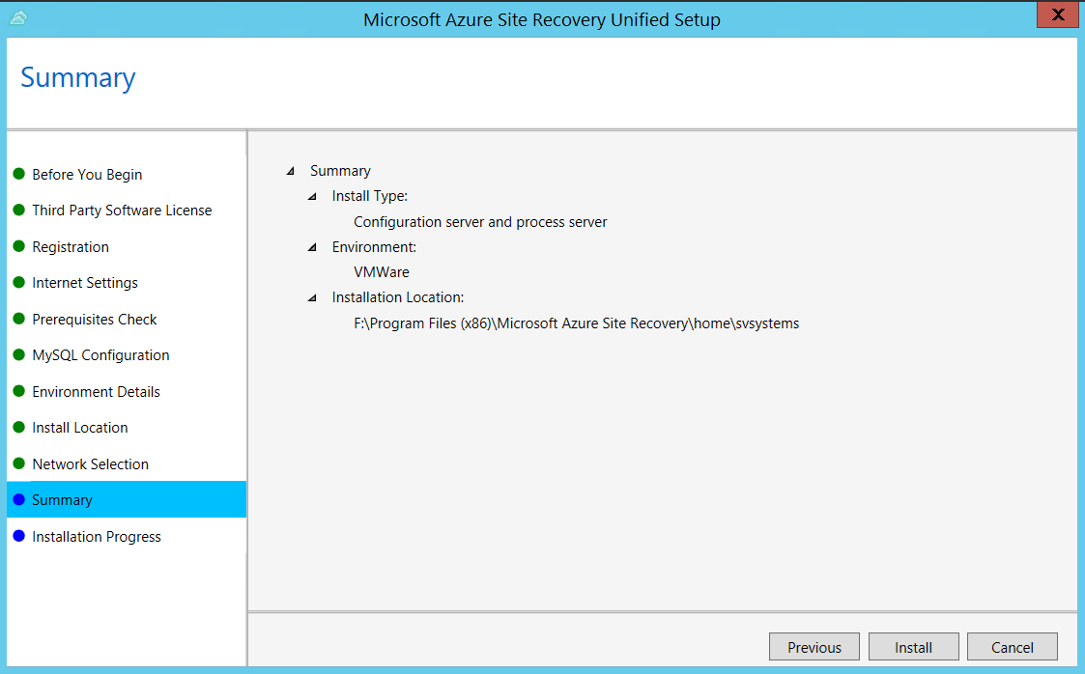Click the green dot beside Internet Settings

tap(20, 283)
